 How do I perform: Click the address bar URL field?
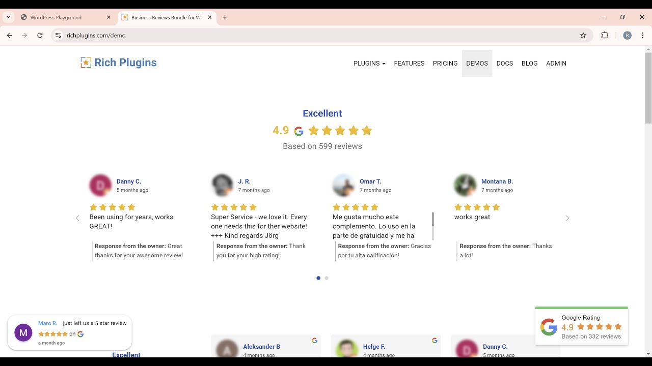coord(321,35)
